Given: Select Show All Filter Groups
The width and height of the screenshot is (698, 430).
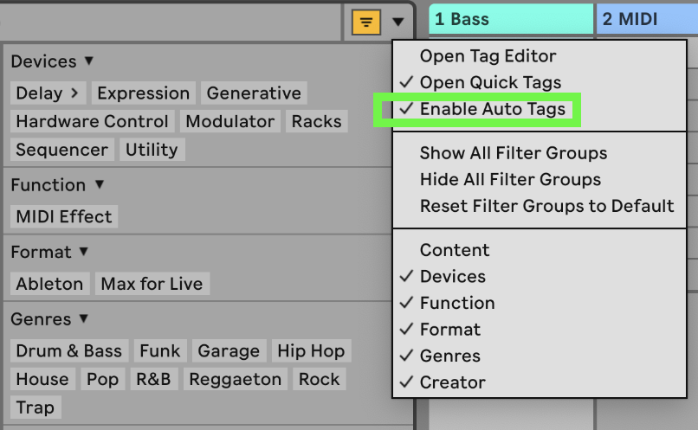Looking at the screenshot, I should tap(514, 153).
